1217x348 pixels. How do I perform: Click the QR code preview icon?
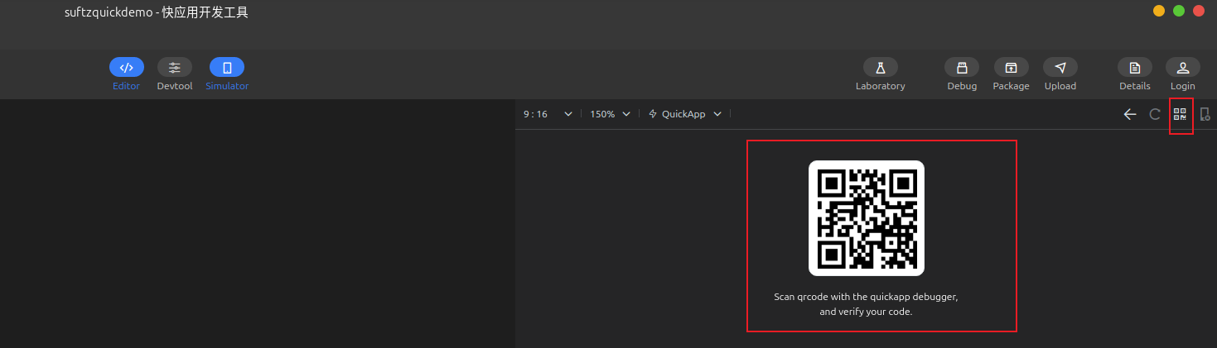click(x=1181, y=114)
